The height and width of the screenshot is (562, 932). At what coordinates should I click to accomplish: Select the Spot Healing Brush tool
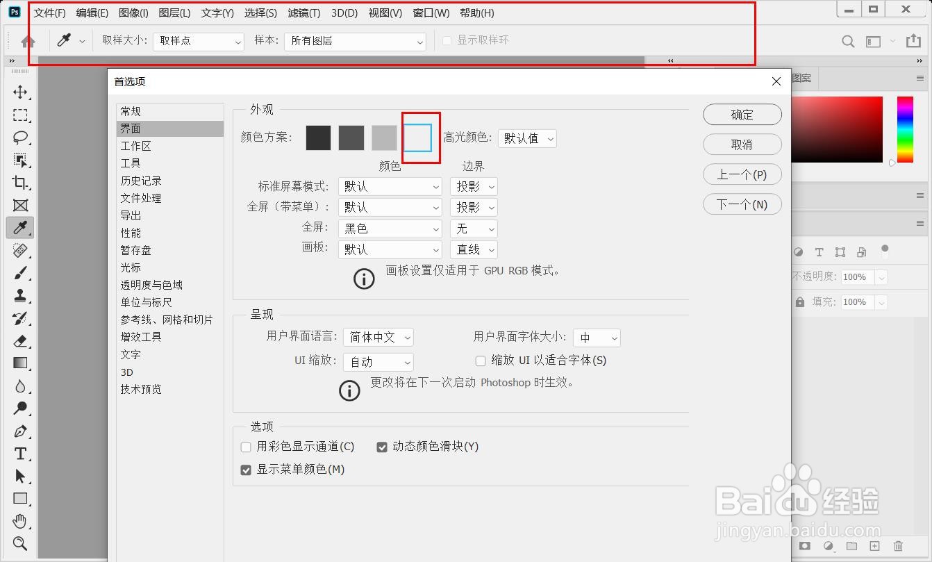(21, 250)
